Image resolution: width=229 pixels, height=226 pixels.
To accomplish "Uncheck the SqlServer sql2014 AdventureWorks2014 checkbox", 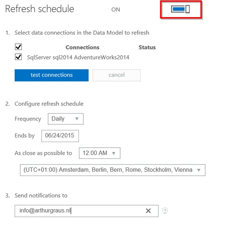I will coord(18,57).
